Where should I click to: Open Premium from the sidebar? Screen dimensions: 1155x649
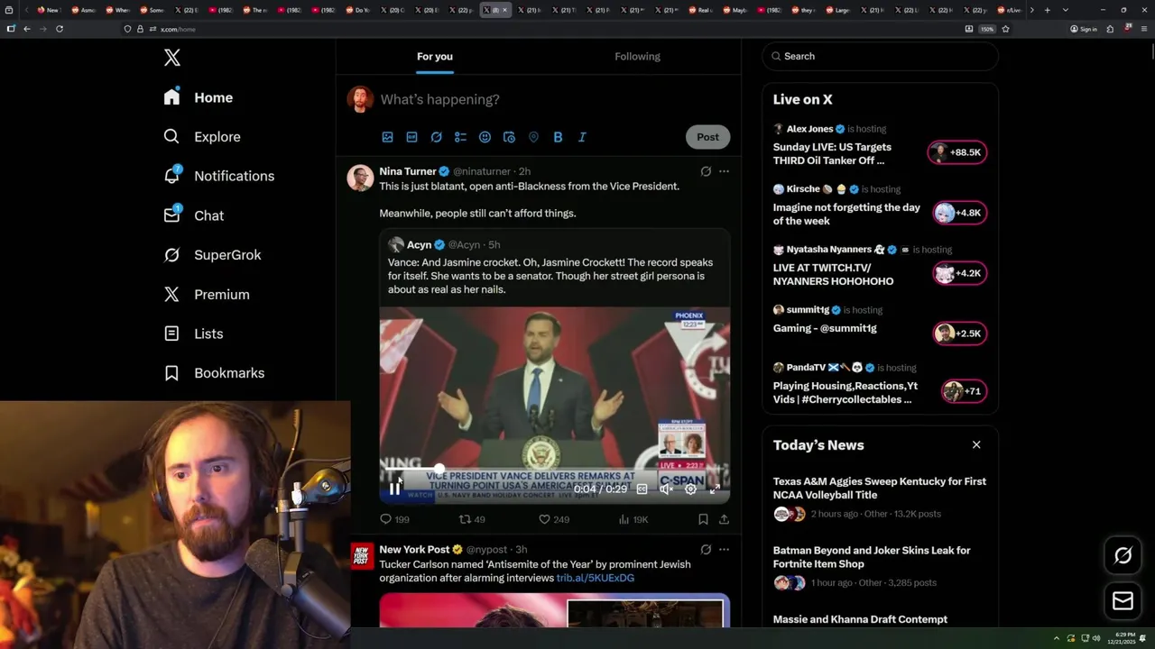coord(207,295)
